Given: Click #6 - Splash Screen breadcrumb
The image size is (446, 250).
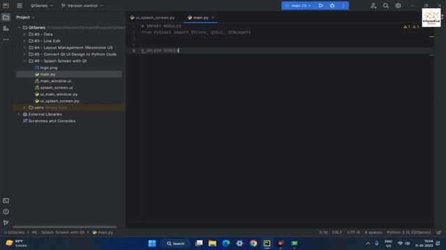Looking at the screenshot, I should (58, 232).
